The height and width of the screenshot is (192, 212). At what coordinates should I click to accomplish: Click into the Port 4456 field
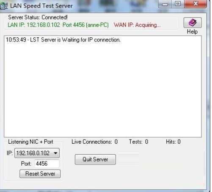[47, 164]
